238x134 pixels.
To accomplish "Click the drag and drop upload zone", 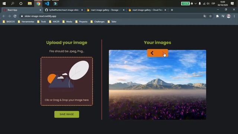I will 67,81.
